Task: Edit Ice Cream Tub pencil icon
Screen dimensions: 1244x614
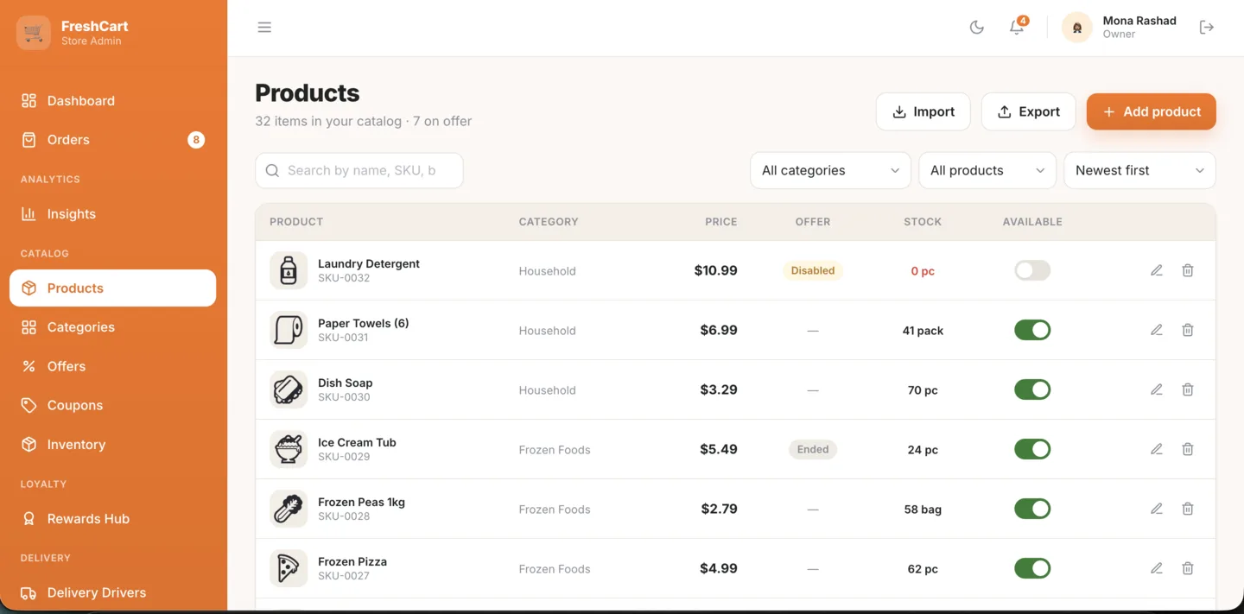Action: point(1157,449)
